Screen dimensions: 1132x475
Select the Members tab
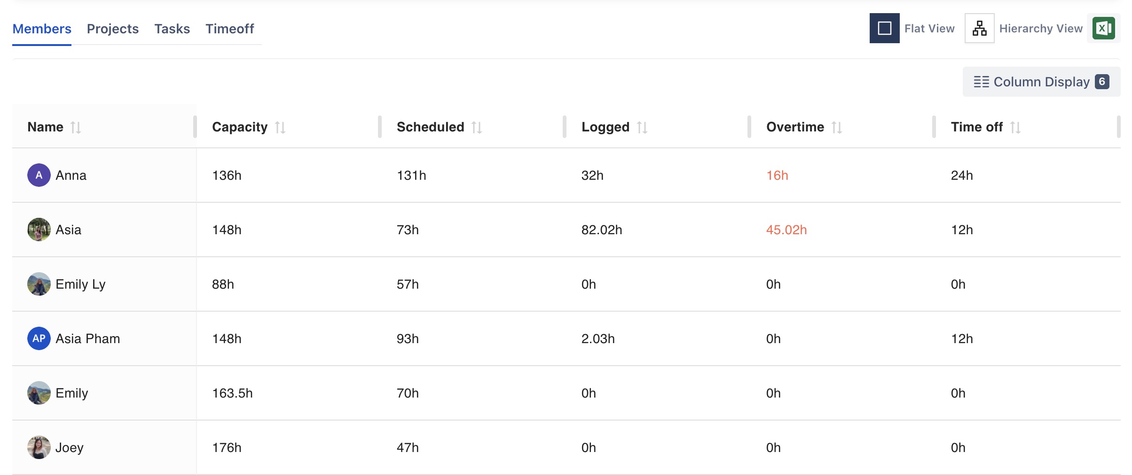click(x=42, y=29)
